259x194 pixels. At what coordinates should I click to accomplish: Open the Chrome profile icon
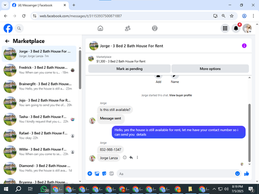(244, 16)
